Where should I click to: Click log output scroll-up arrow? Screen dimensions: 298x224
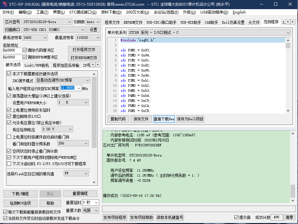pos(293,133)
